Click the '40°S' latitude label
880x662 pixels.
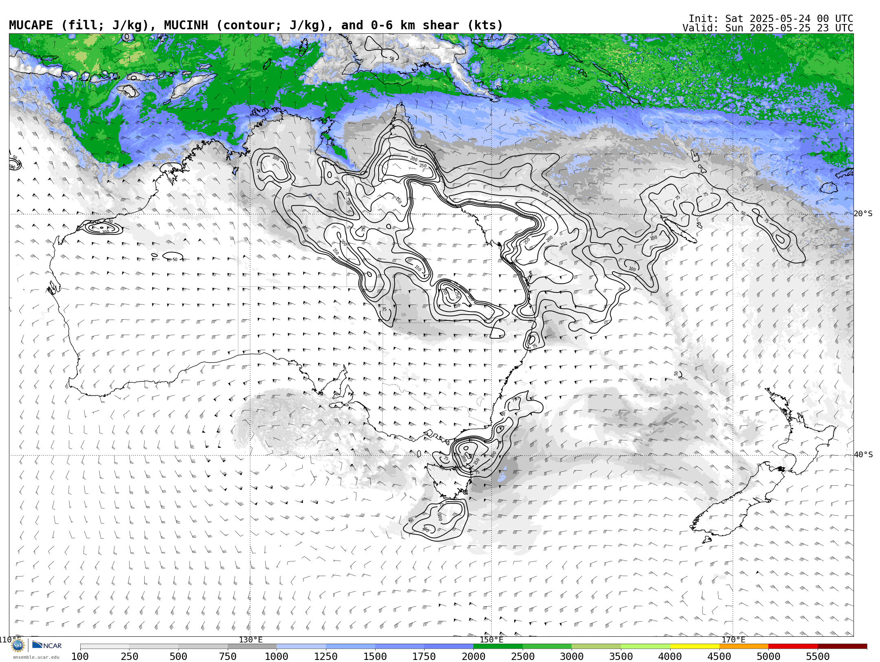coord(863,455)
